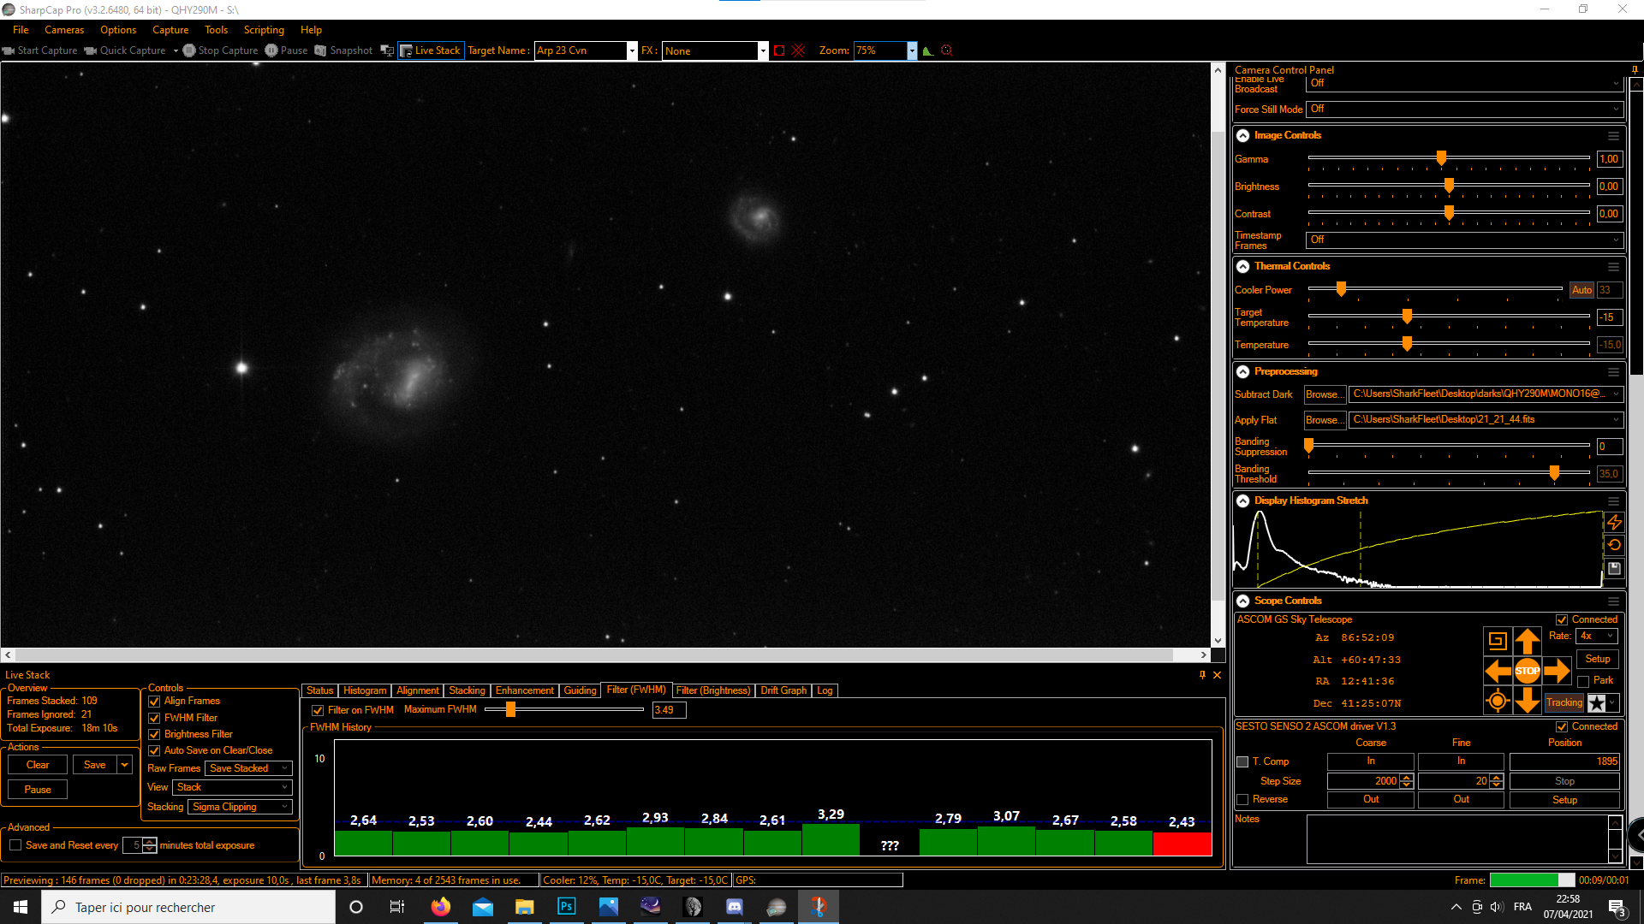This screenshot has height=924, width=1644.
Task: Click Browse next to Subtract Dark
Action: click(x=1324, y=394)
